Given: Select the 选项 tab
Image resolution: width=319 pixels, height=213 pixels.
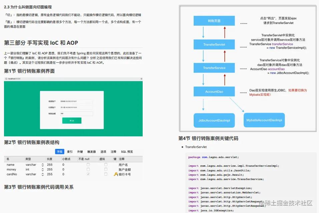Looking at the screenshot, I should point(103,152).
